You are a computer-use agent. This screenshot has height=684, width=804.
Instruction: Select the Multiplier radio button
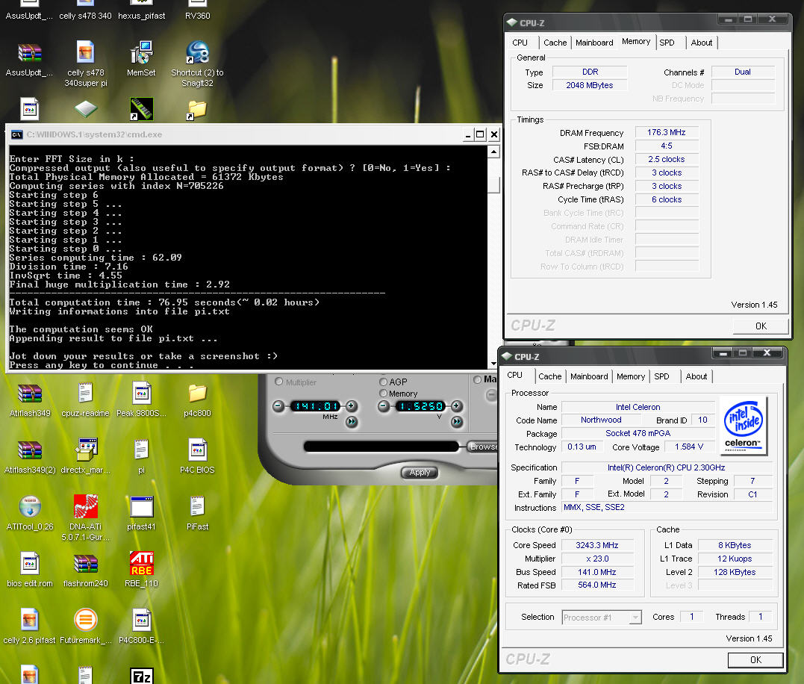click(279, 382)
